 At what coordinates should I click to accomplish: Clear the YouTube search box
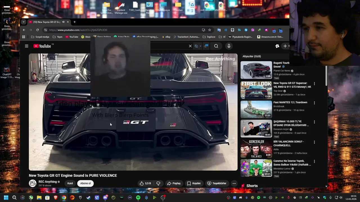(190, 46)
